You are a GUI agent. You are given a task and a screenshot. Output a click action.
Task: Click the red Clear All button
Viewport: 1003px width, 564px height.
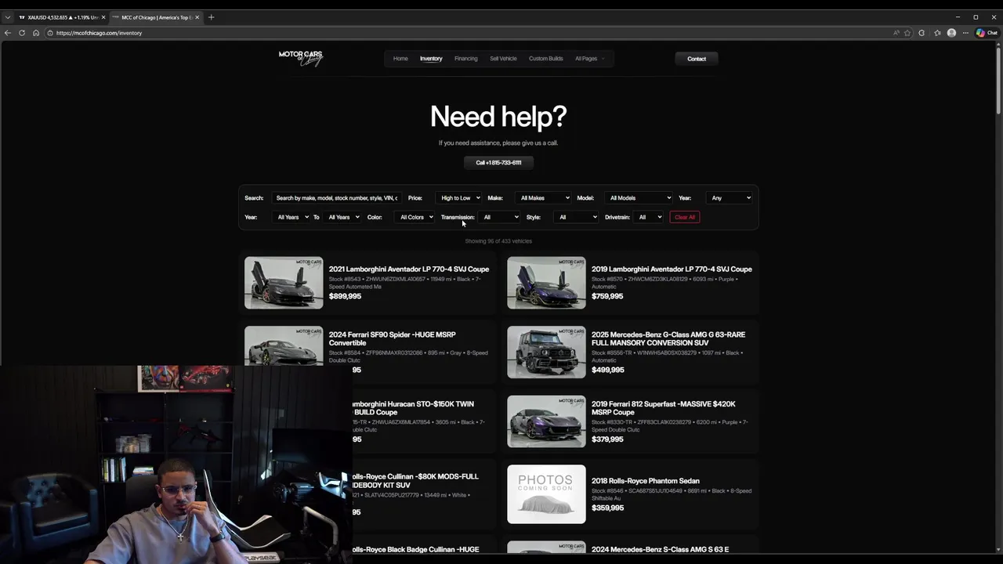point(684,217)
